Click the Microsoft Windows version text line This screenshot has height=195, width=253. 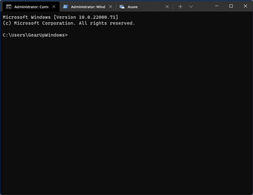tap(60, 17)
